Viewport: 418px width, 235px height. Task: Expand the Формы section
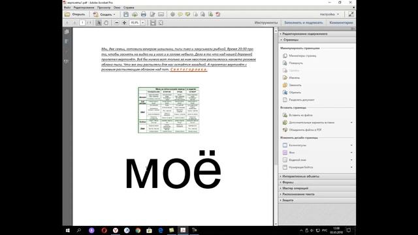tap(317, 183)
